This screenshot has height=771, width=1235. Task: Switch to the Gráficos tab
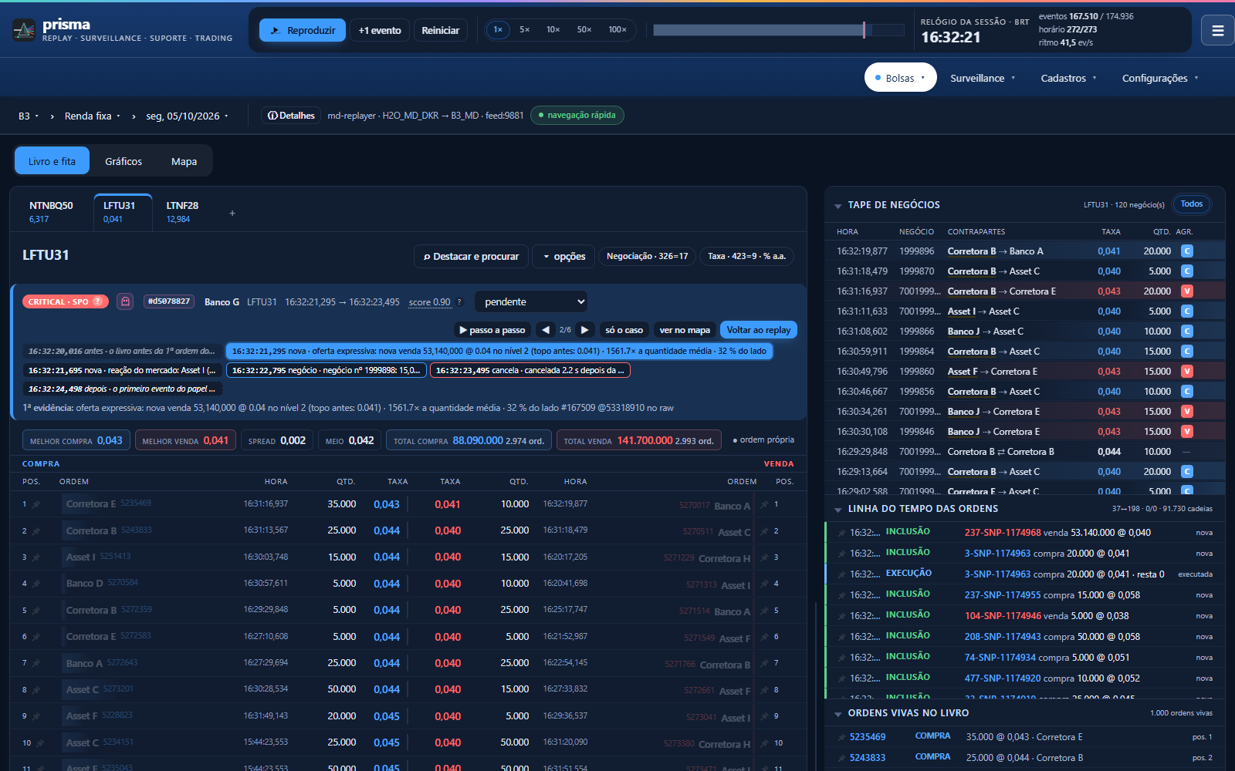[x=123, y=161]
